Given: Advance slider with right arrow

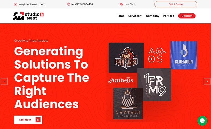Looking at the screenshot, I should pyautogui.click(x=207, y=82).
